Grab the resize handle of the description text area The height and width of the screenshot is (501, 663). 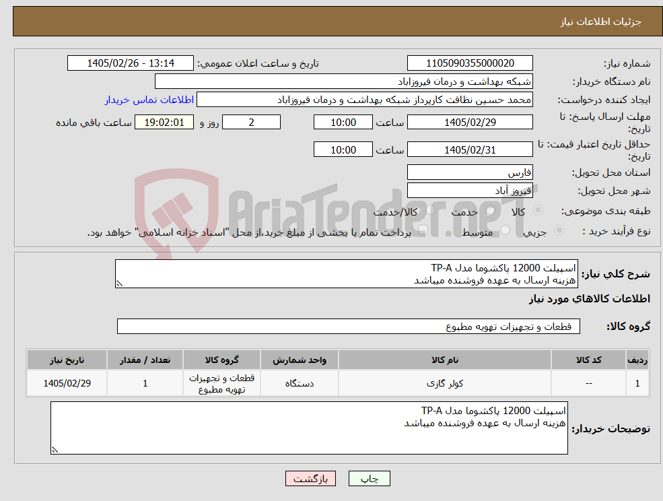[119, 283]
